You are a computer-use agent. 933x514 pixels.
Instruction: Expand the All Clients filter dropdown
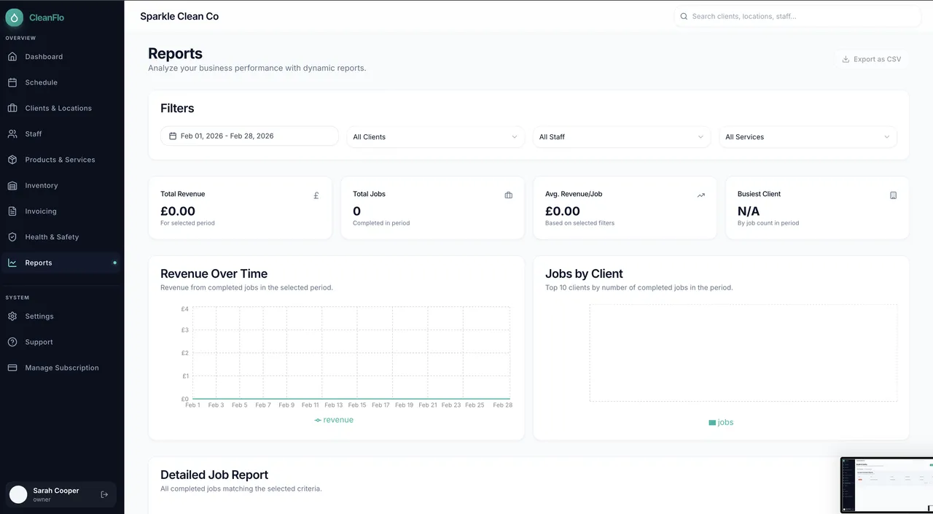click(435, 137)
